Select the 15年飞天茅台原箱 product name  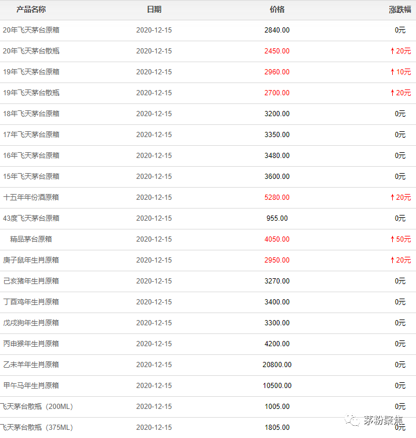(x=31, y=177)
